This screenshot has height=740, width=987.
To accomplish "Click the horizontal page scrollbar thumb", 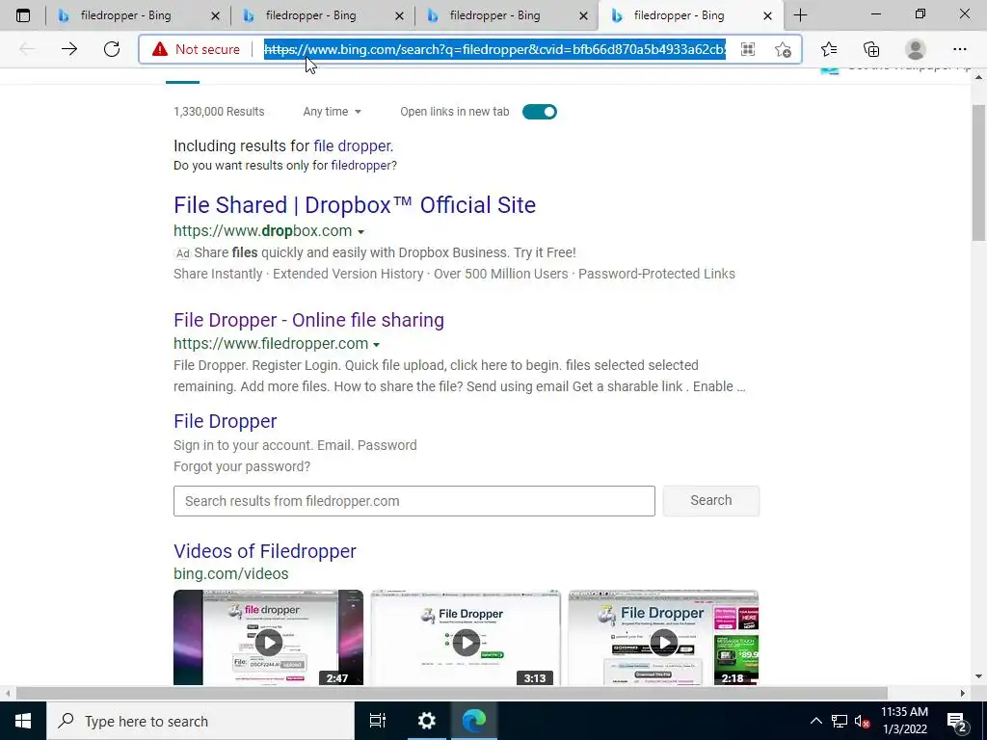I will pos(451,694).
